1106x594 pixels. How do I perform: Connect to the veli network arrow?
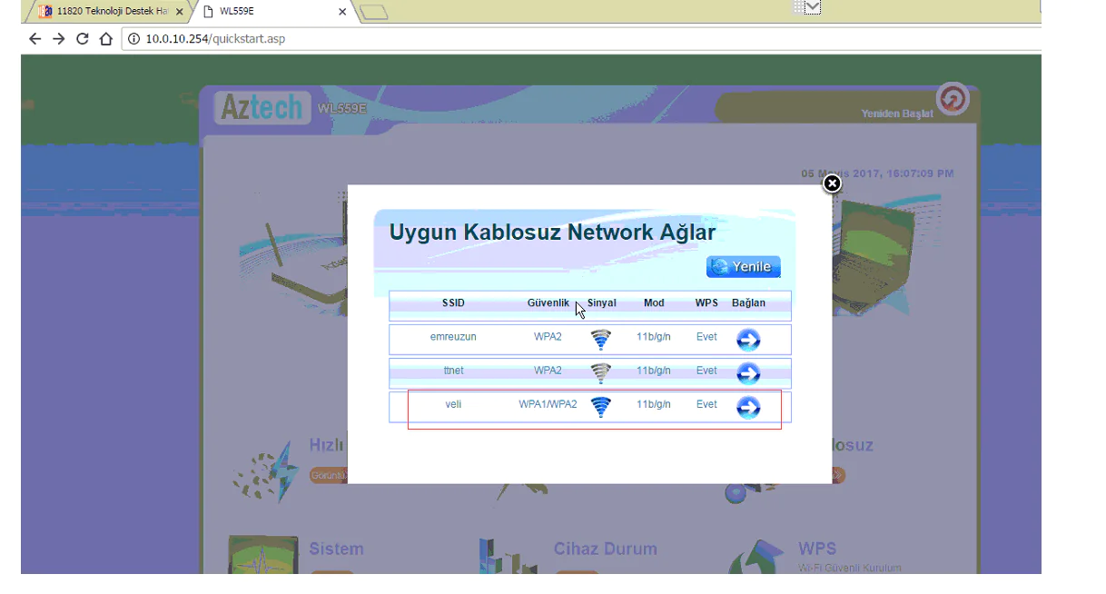748,408
